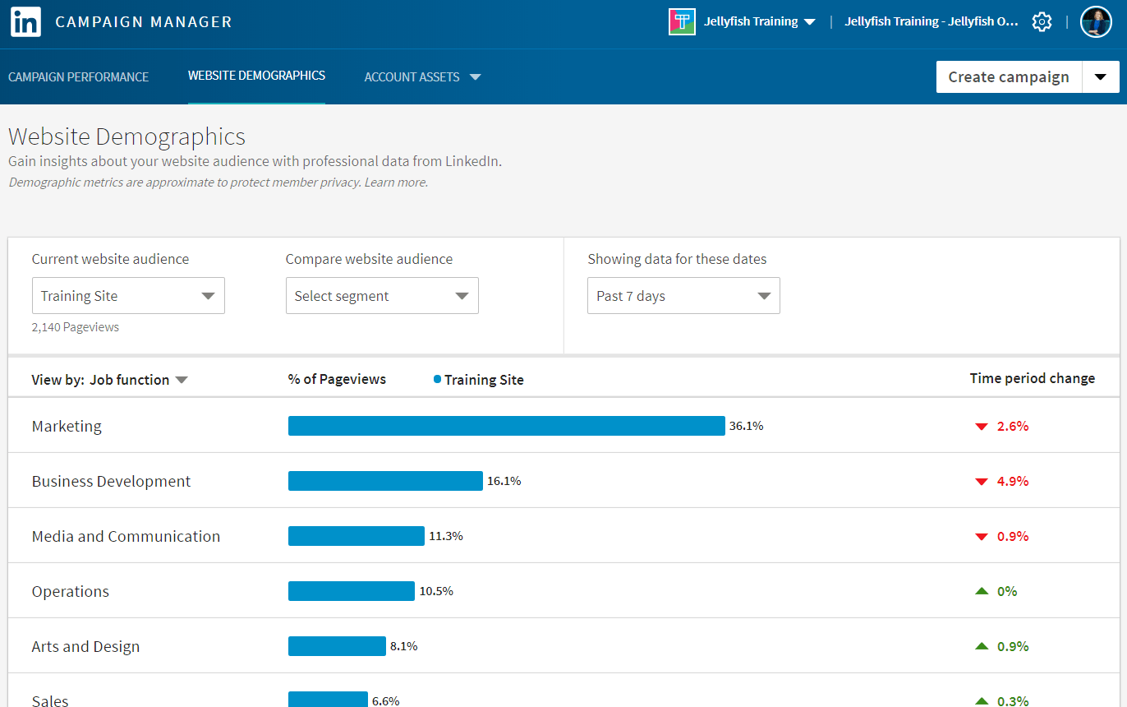Click the Marketing pageviews bar

coord(506,426)
